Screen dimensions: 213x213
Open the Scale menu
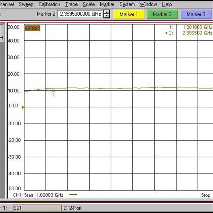click(89, 4)
